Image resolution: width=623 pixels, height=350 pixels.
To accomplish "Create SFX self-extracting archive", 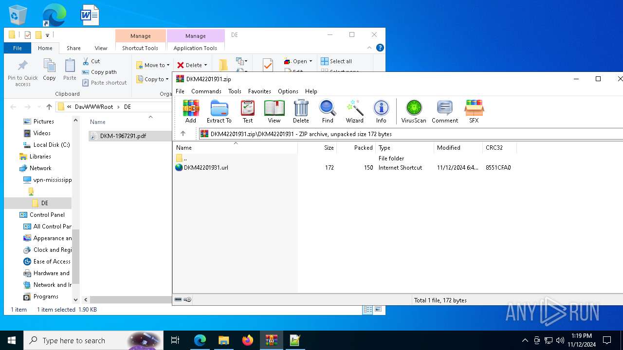I will pos(474,111).
